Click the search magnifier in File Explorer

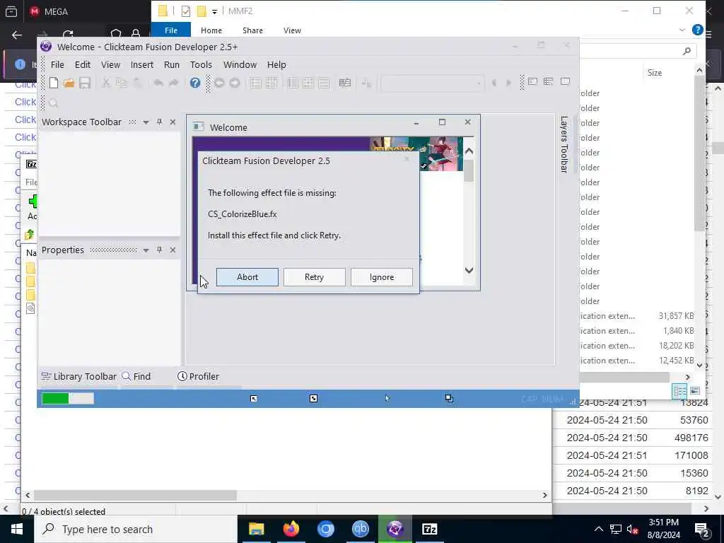click(687, 51)
